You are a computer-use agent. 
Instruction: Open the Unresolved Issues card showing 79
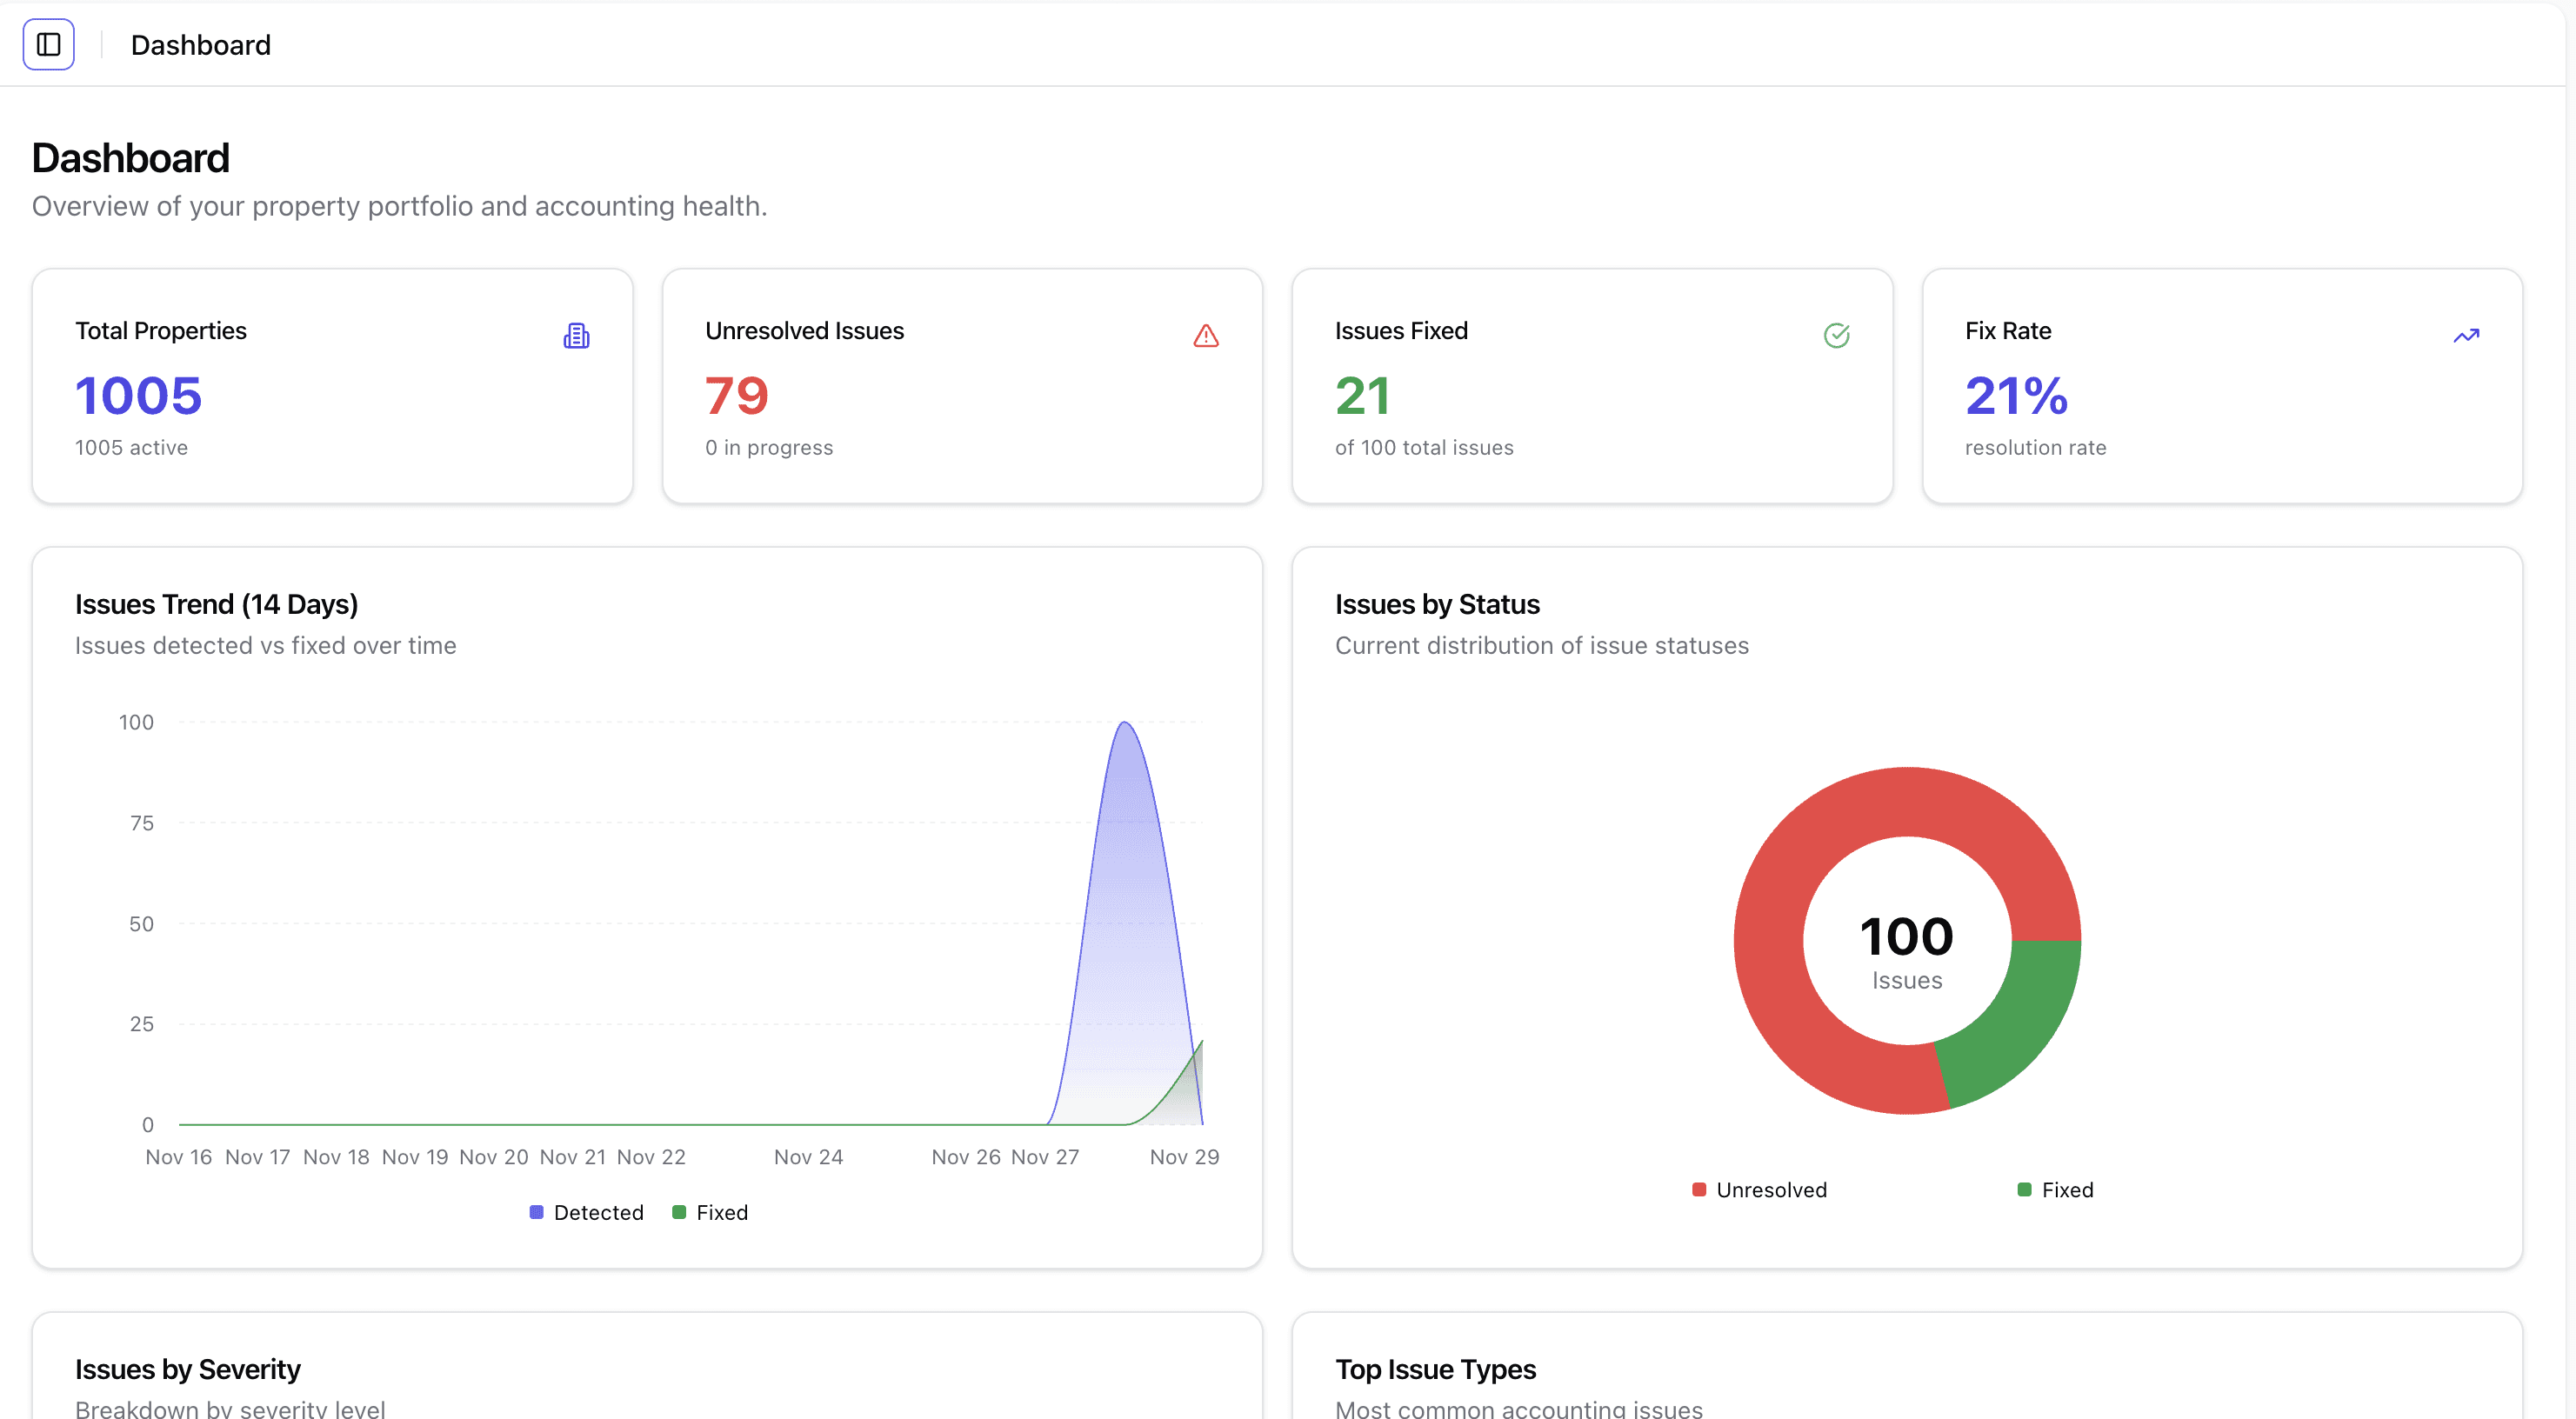coord(962,386)
